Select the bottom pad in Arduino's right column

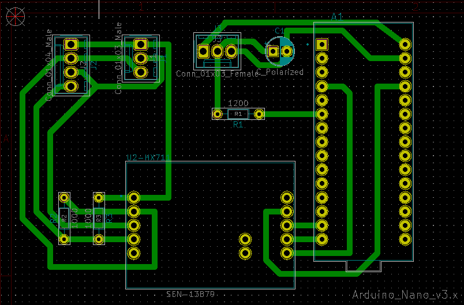(x=405, y=239)
